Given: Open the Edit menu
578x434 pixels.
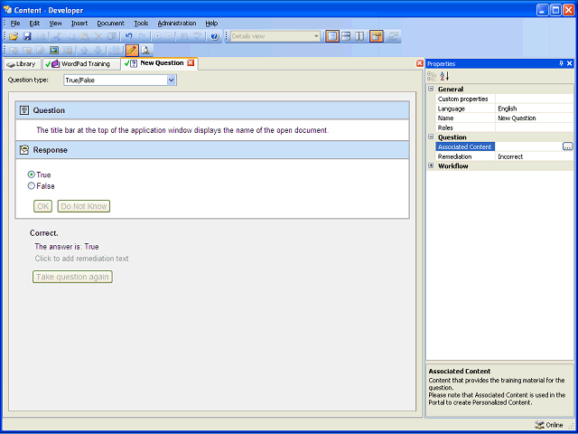Looking at the screenshot, I should coord(34,24).
